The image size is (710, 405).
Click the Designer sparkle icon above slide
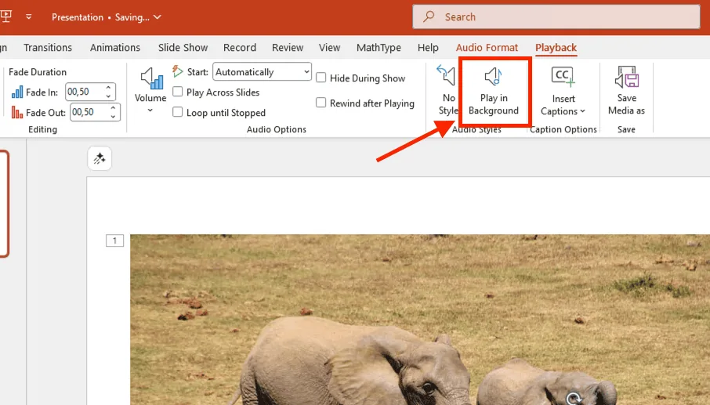point(100,159)
